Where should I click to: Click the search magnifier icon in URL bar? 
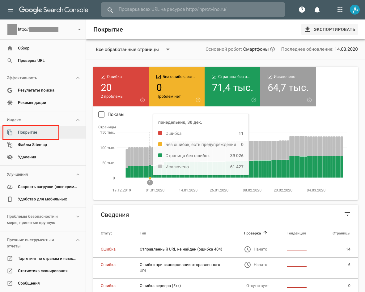click(110, 10)
